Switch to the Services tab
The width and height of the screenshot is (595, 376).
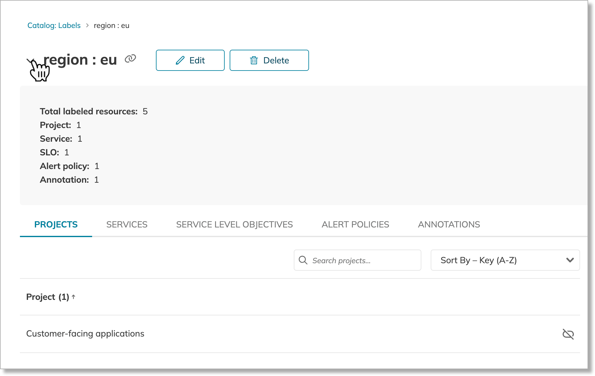click(127, 224)
